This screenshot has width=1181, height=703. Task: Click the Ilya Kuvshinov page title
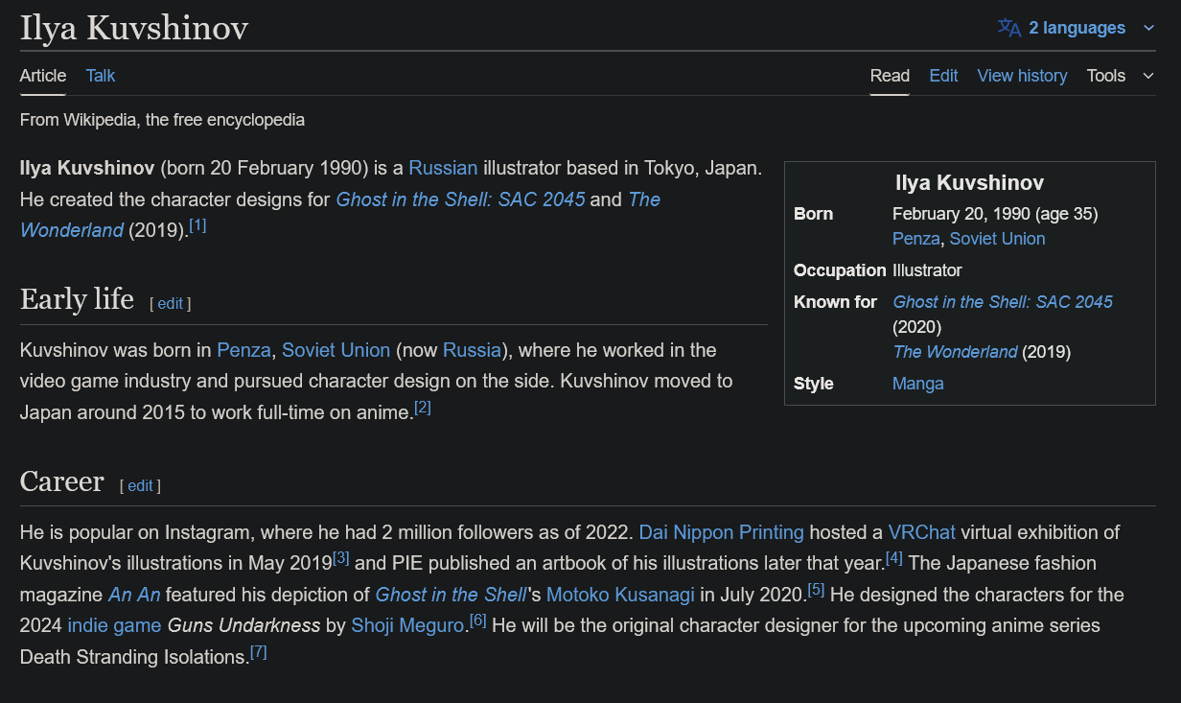click(x=134, y=28)
